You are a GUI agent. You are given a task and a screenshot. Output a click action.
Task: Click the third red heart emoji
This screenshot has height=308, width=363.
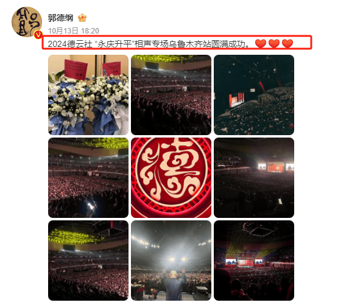287,43
